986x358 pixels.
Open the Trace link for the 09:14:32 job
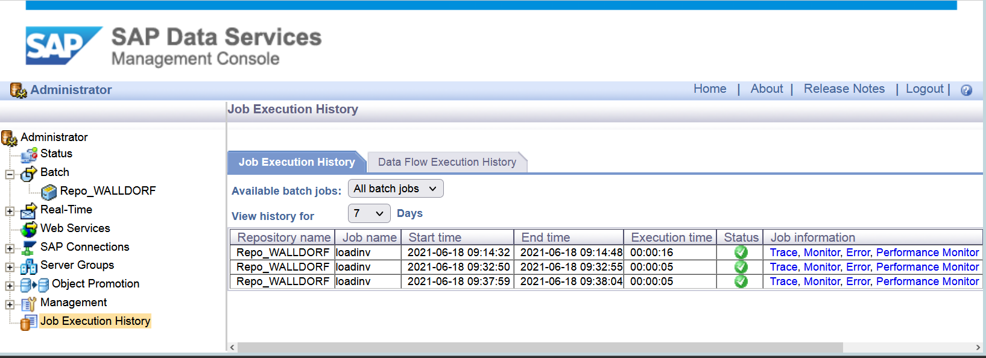click(x=783, y=253)
